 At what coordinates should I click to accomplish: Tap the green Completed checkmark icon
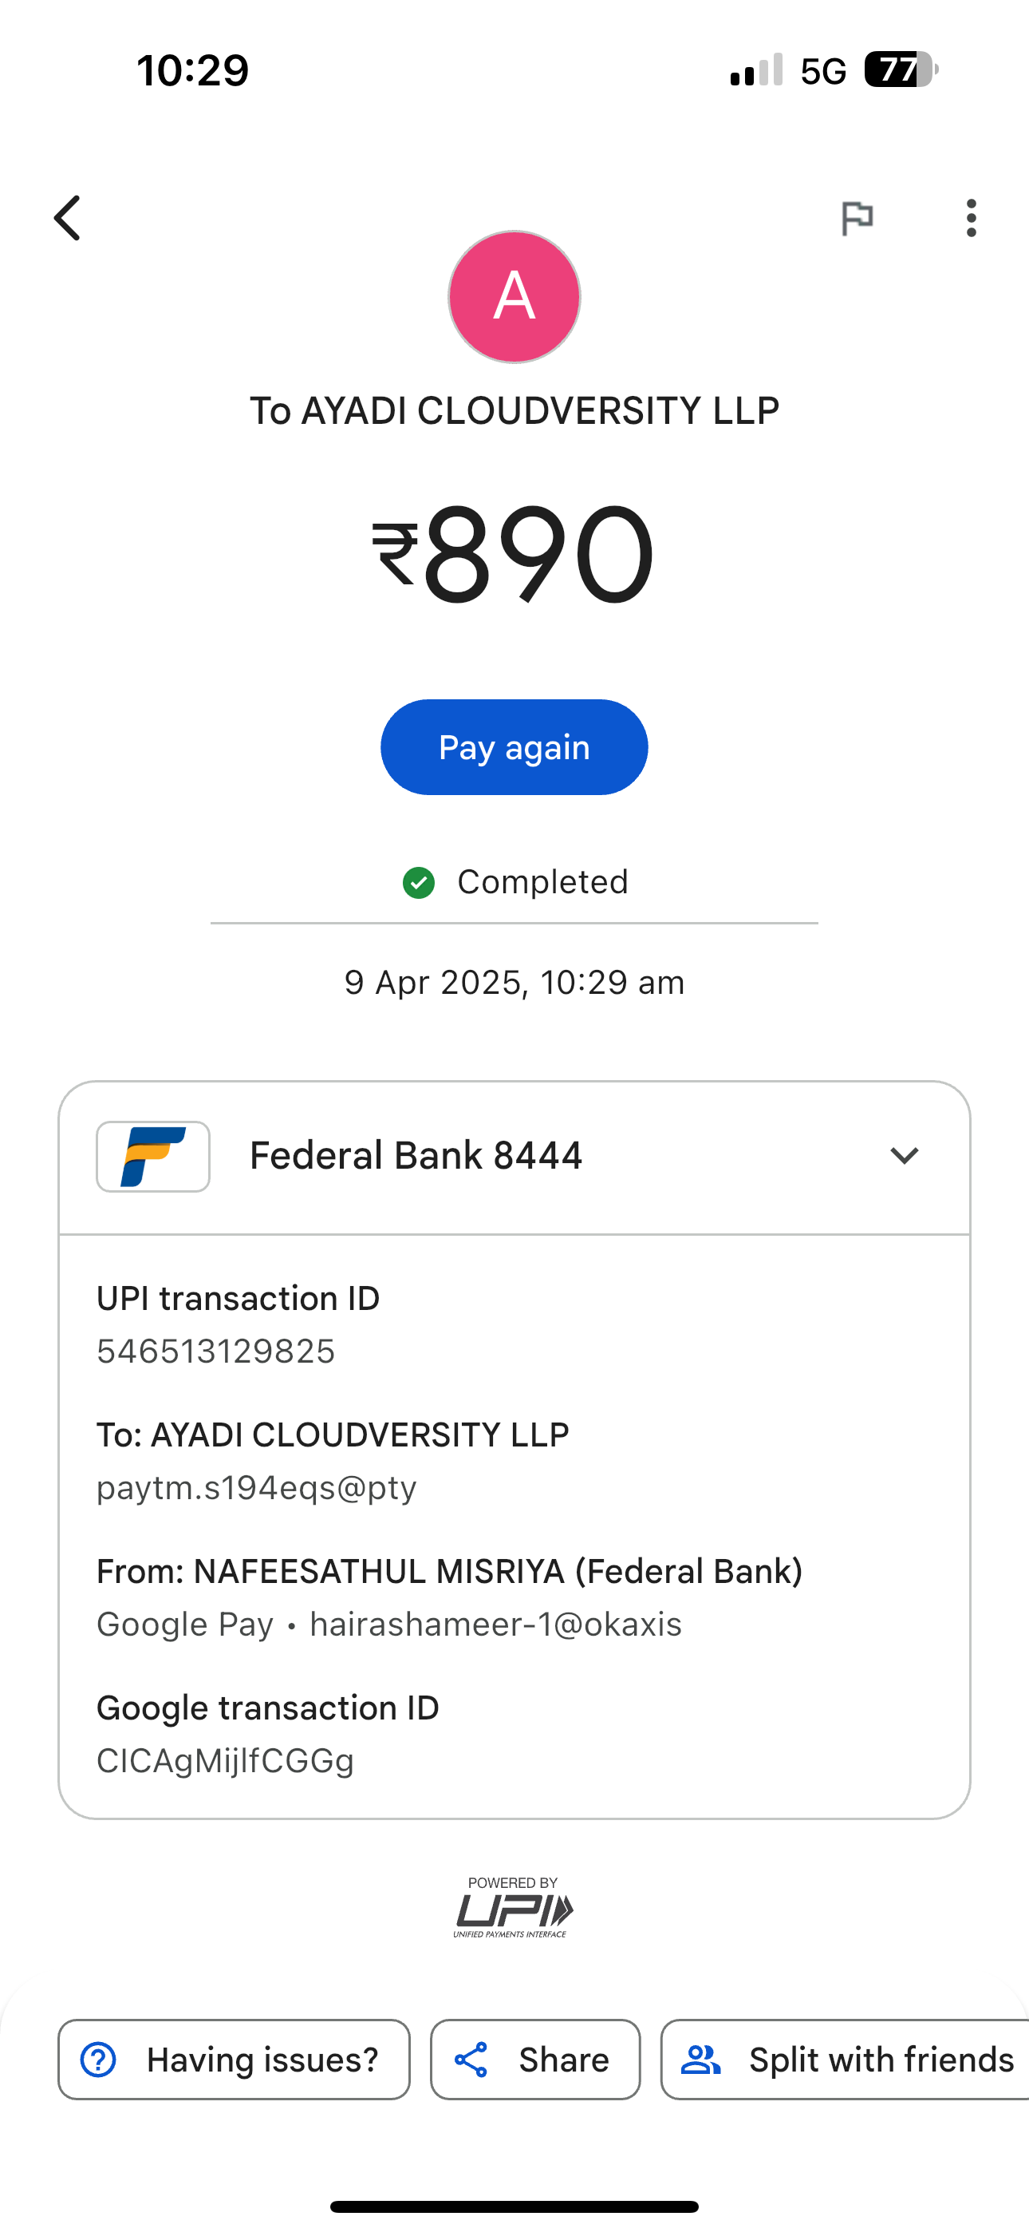(x=420, y=882)
